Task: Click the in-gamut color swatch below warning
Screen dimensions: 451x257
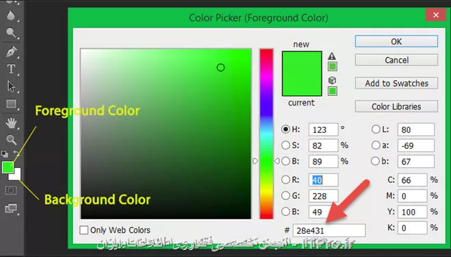Action: point(332,66)
